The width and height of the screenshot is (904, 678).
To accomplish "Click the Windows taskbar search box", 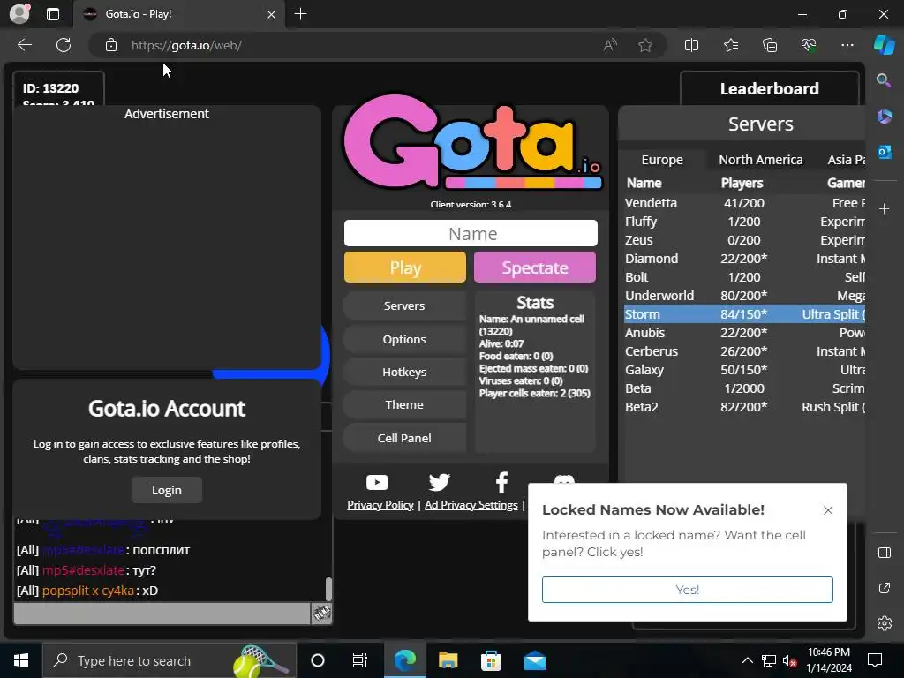I will (169, 660).
